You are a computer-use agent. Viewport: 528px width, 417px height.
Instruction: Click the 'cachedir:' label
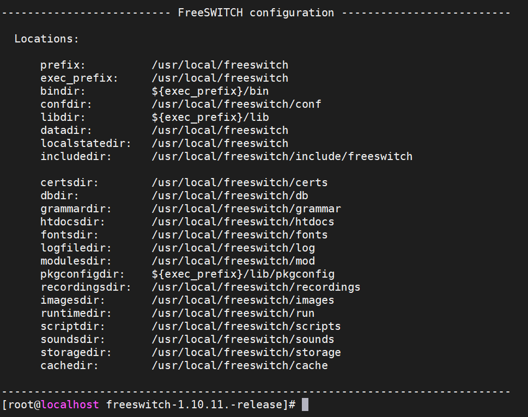(69, 365)
